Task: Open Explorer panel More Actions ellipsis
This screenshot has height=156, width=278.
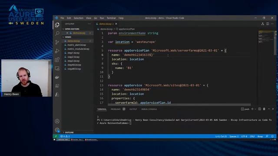Action: click(x=89, y=24)
